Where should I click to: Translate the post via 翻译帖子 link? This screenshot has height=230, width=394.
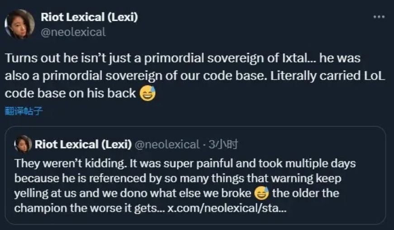point(24,111)
